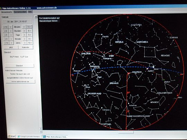
Task: Click the 'jetzt' button to reset time
Action: click(11, 47)
